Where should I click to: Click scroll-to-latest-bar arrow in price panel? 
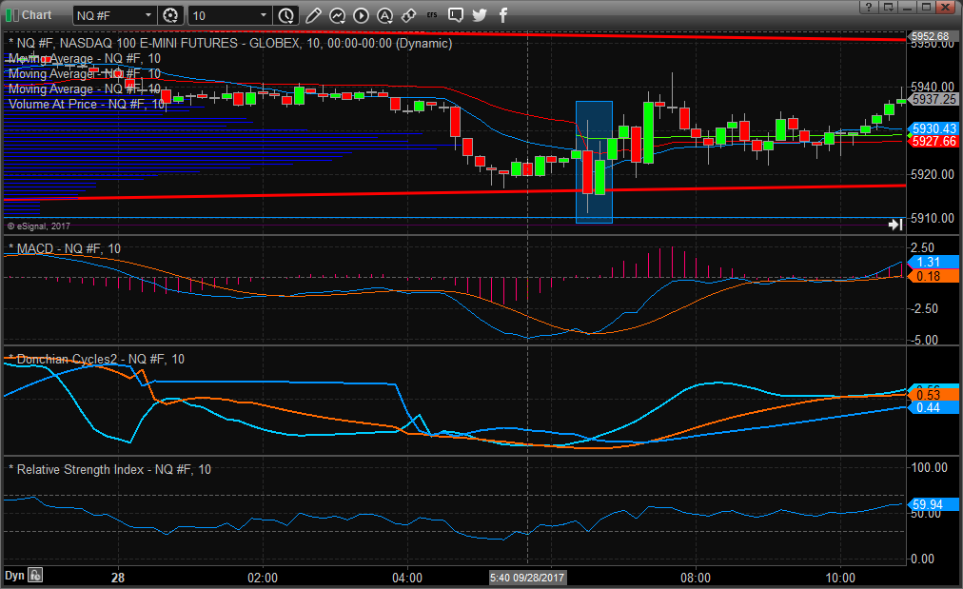click(x=894, y=225)
